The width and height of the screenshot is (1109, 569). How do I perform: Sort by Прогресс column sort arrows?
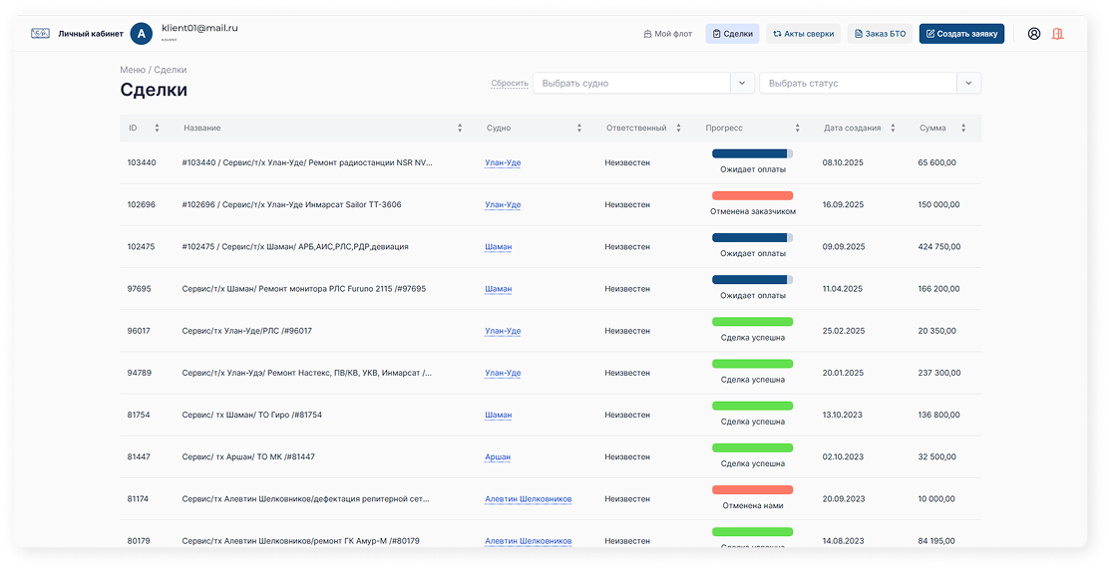click(x=797, y=129)
